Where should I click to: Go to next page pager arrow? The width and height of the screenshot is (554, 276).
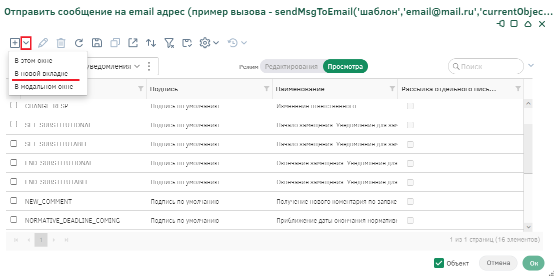(x=54, y=240)
